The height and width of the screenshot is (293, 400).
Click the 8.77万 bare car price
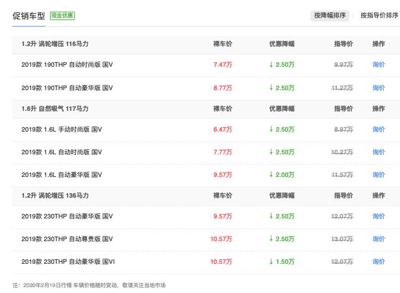(x=223, y=88)
